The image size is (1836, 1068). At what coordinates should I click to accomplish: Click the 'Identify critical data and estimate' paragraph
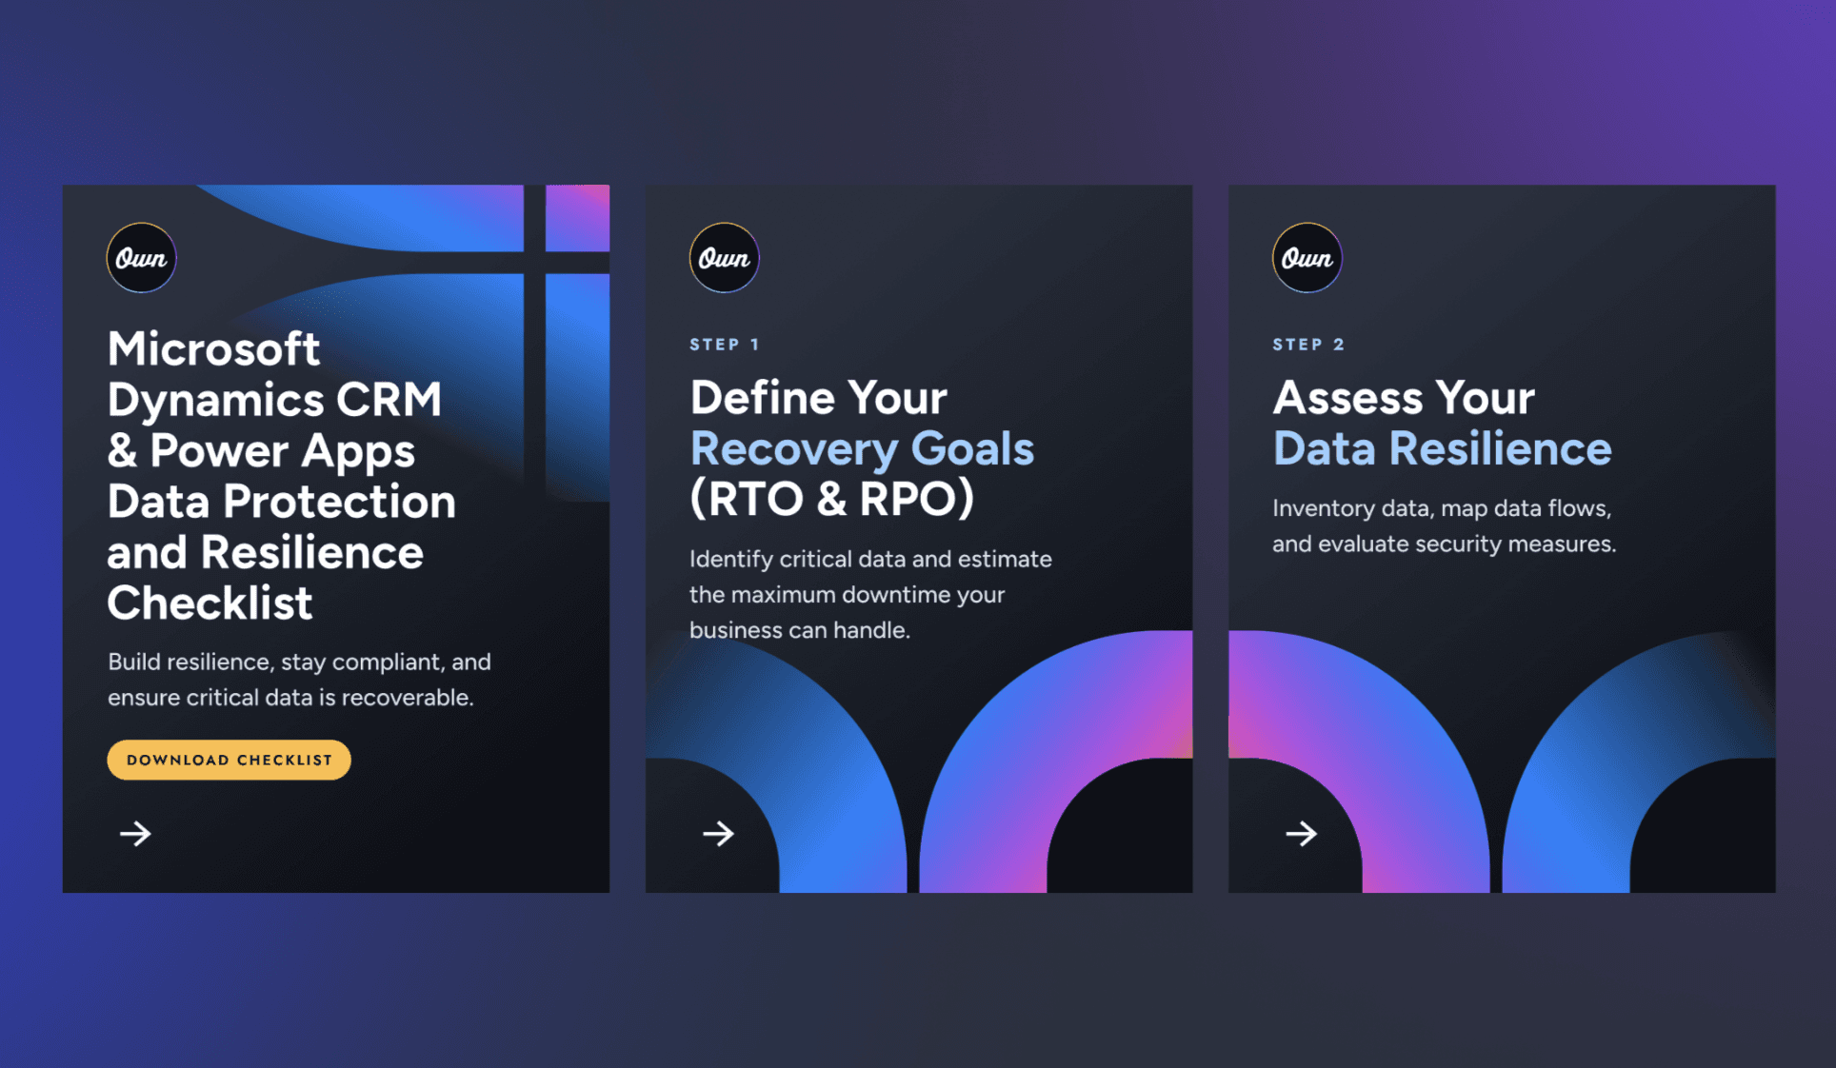[870, 594]
